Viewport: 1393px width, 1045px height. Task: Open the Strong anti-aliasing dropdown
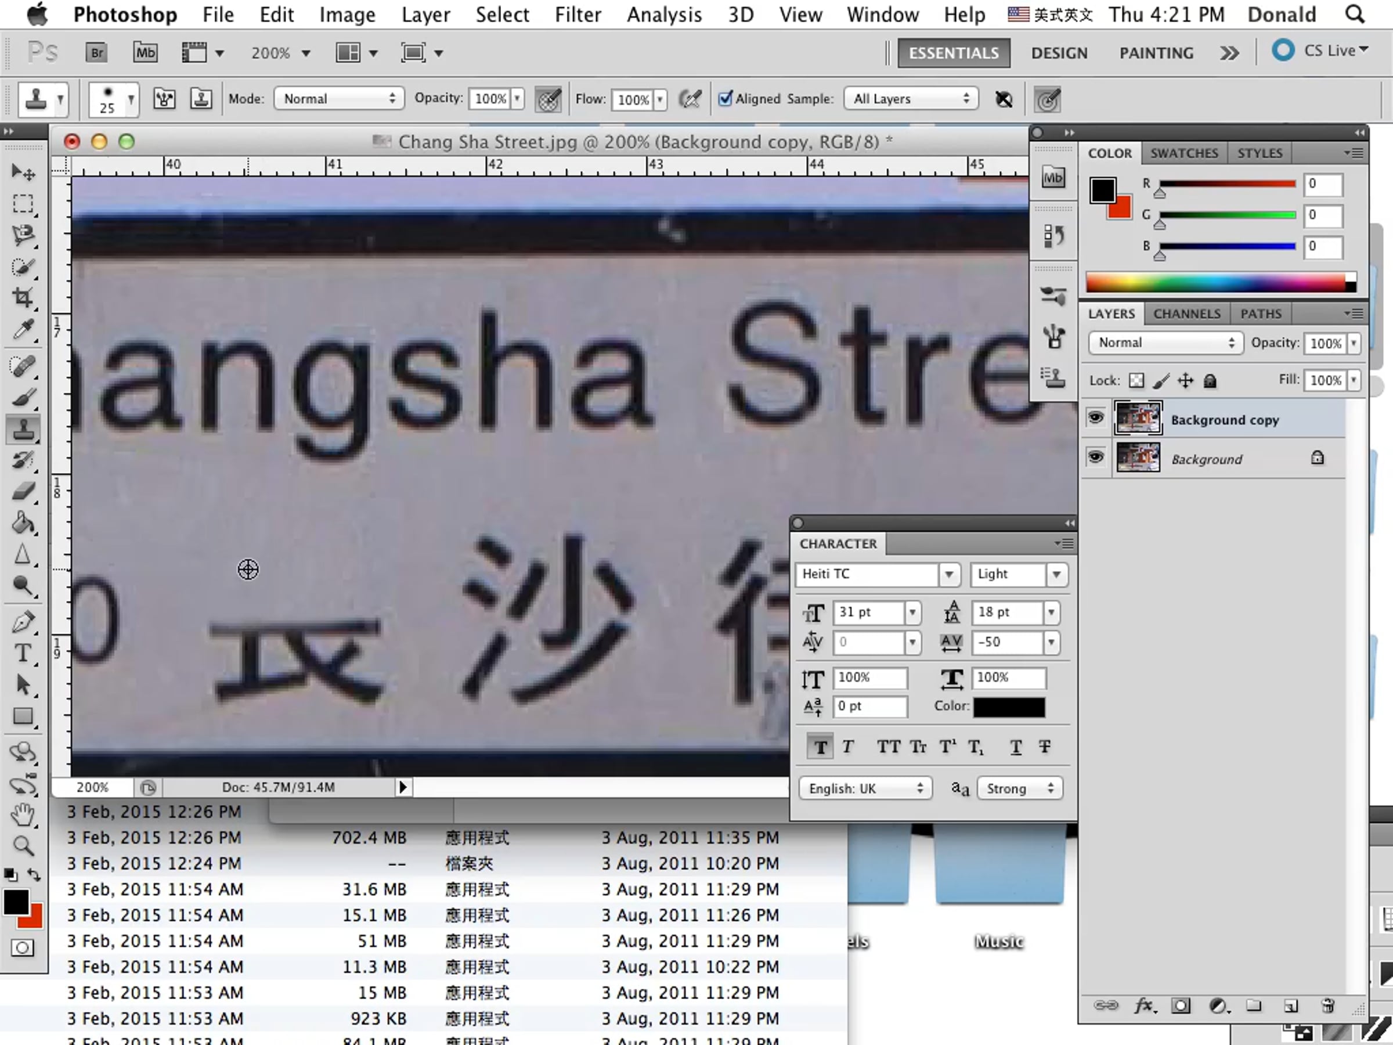click(x=1020, y=788)
